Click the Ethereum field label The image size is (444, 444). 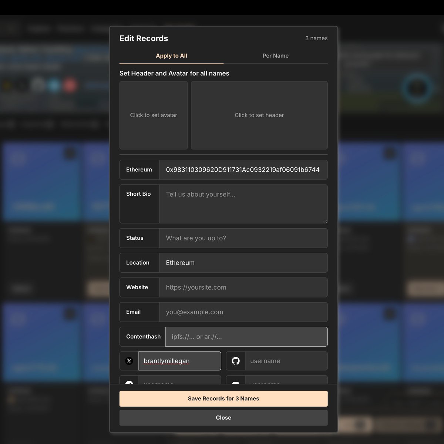[139, 170]
